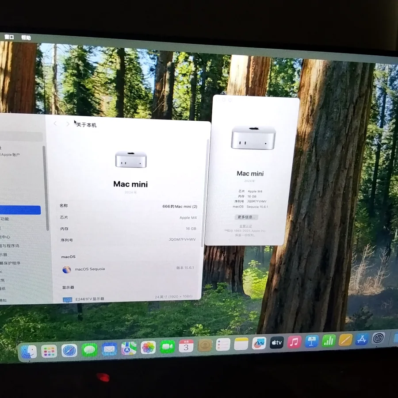Screen dimensions: 398x398
Task: Select the Apple 账户 sidebar entry
Action: pos(10,155)
